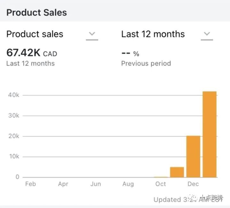This screenshot has width=230, height=208.
Task: Click the gray Last 12 months caption under total
Action: click(x=30, y=63)
